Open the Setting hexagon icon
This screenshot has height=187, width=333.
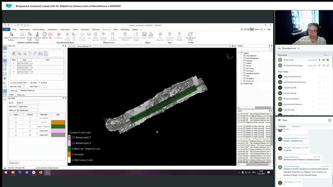(x=45, y=35)
